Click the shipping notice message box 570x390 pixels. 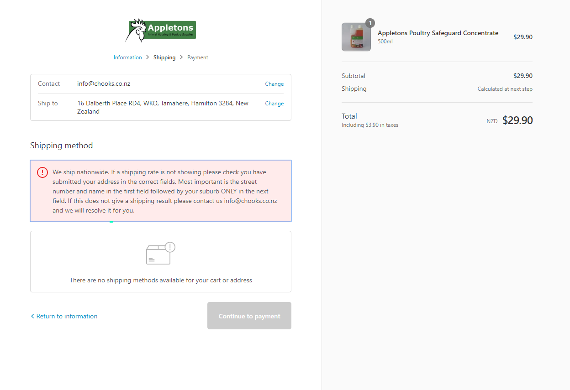pyautogui.click(x=161, y=191)
